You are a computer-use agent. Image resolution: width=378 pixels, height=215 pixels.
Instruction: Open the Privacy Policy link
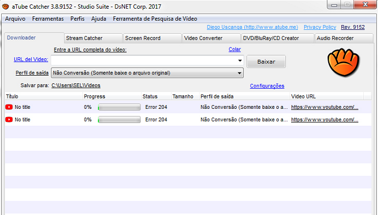point(320,27)
